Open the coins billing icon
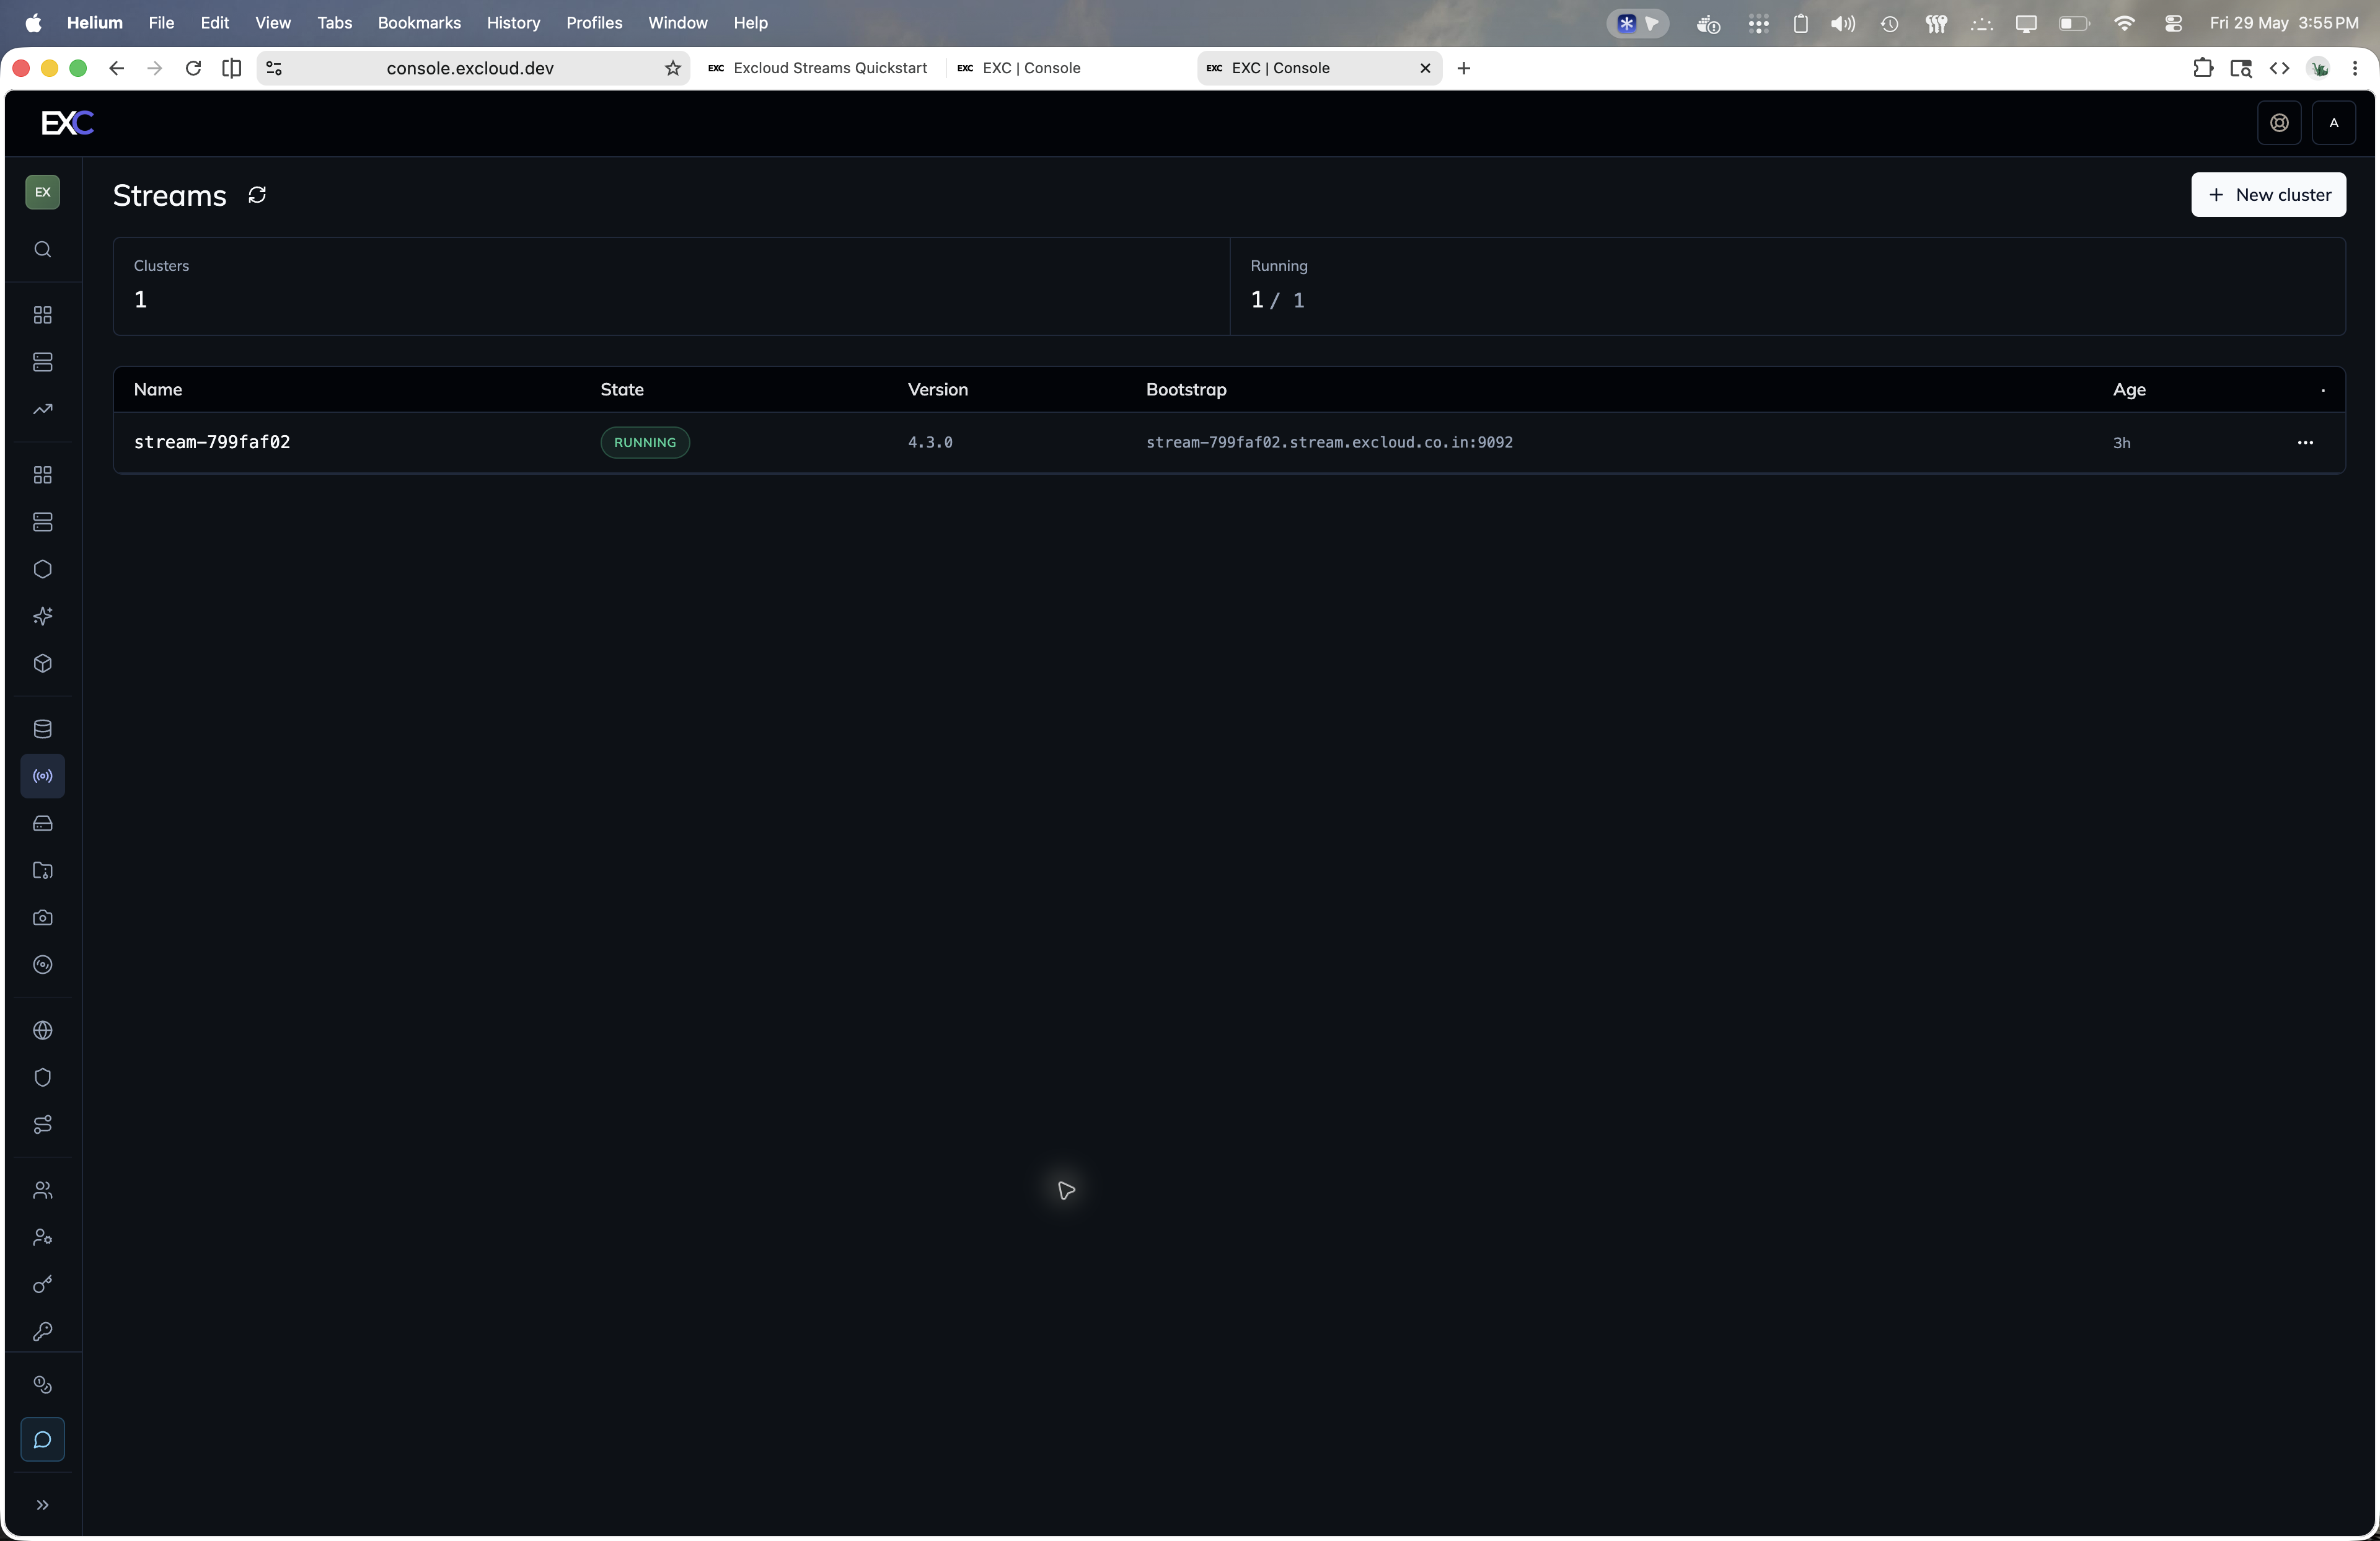Viewport: 2380px width, 1541px height. (x=42, y=1385)
